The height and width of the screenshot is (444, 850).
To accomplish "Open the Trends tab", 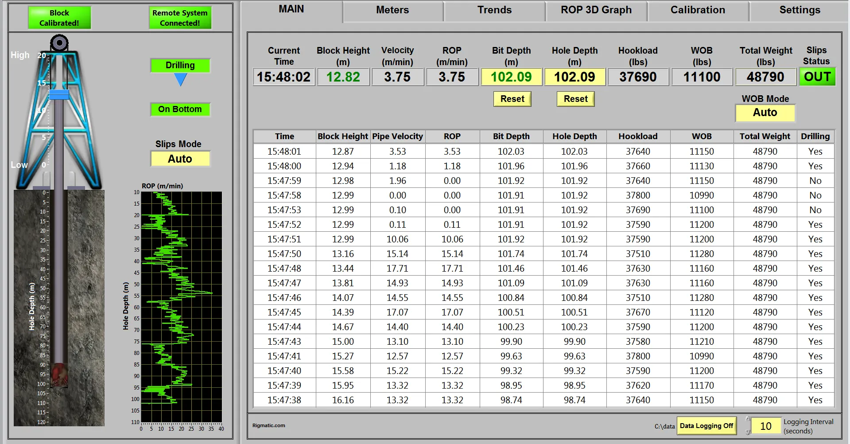I will [494, 10].
